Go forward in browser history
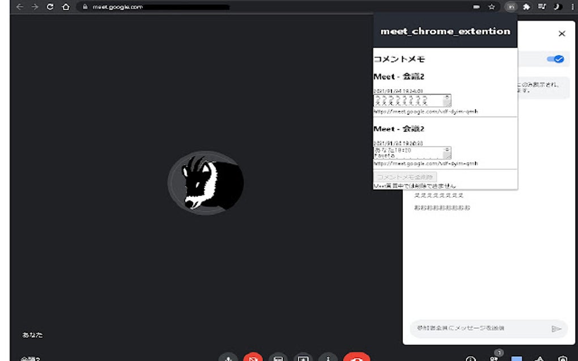The width and height of the screenshot is (578, 361). [35, 7]
